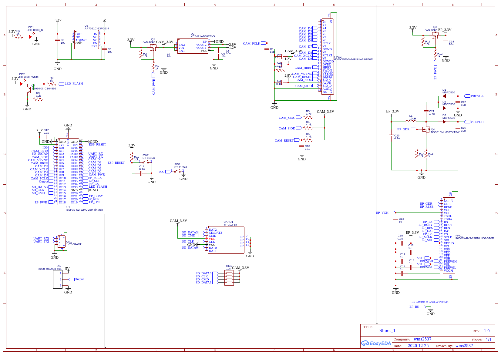Select the SW1 boot switch symbol
This screenshot has height=355, width=501.
177,172
